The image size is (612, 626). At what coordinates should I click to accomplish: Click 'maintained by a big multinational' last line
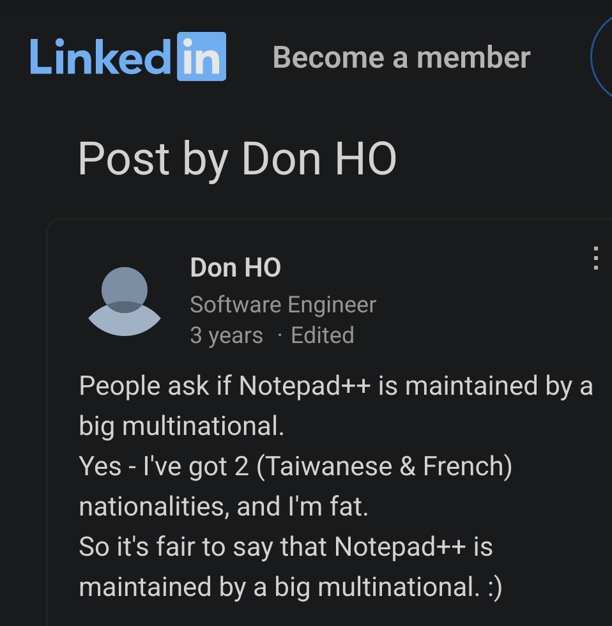[278, 587]
